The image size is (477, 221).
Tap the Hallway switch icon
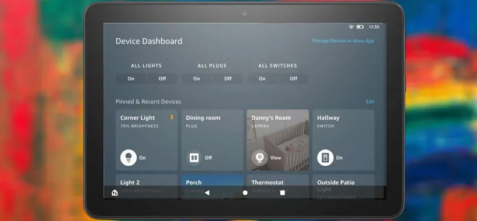[325, 158]
